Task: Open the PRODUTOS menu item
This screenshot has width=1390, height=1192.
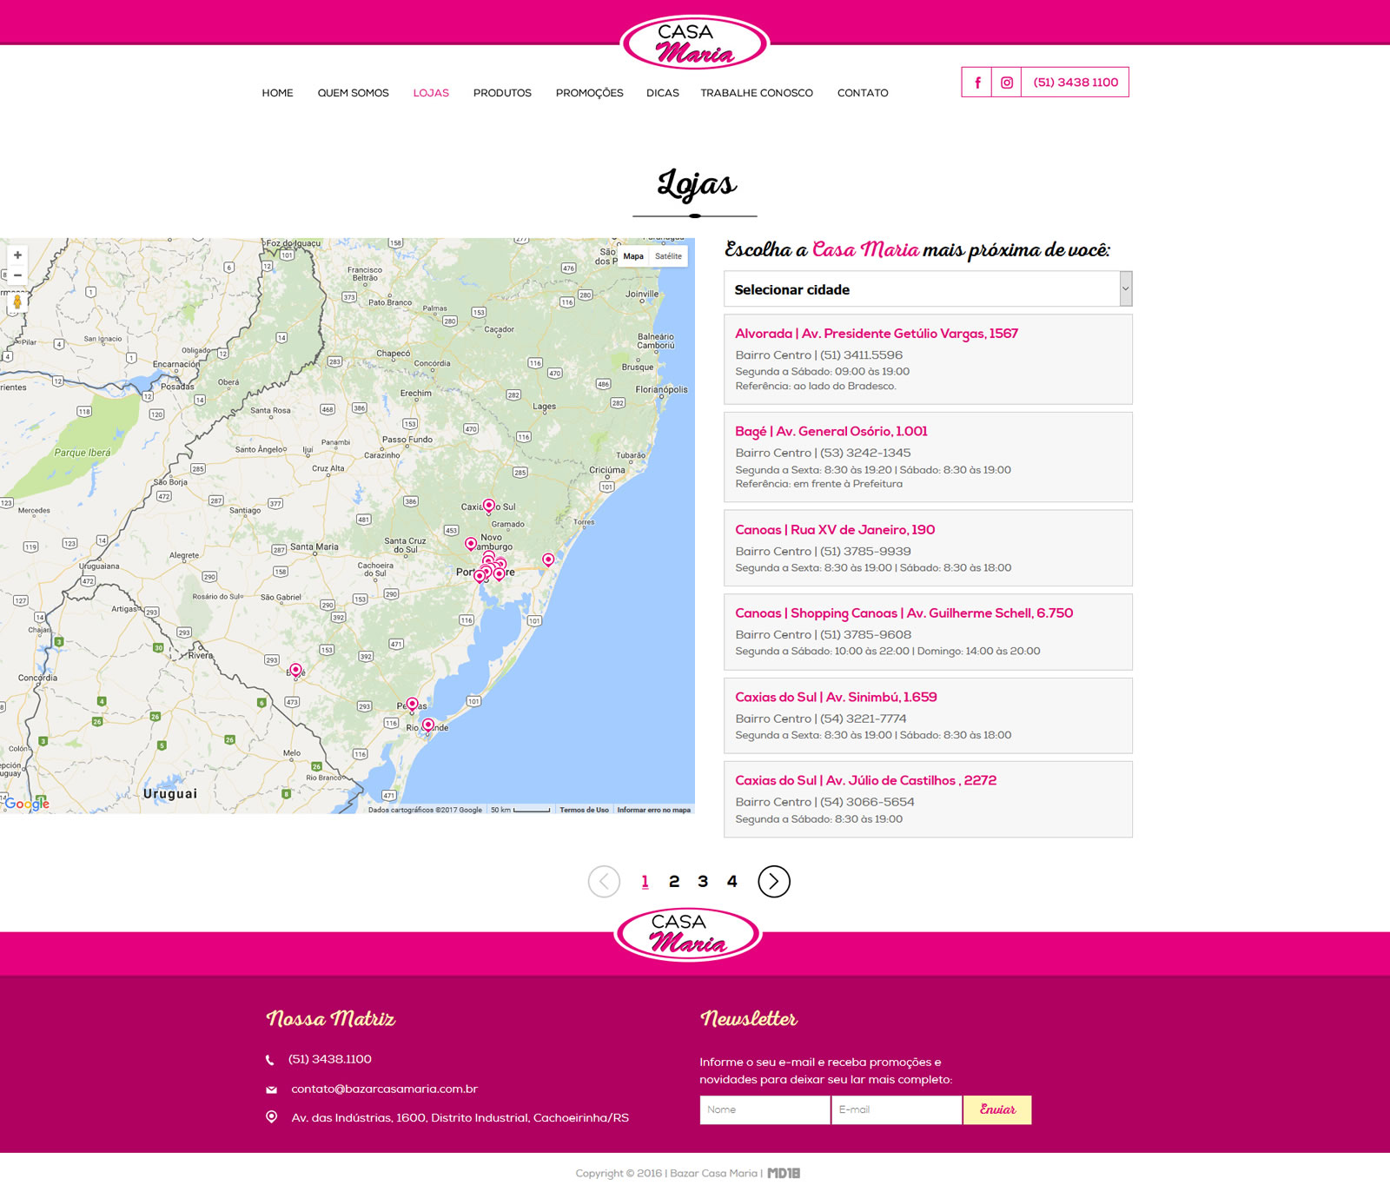Action: tap(502, 93)
